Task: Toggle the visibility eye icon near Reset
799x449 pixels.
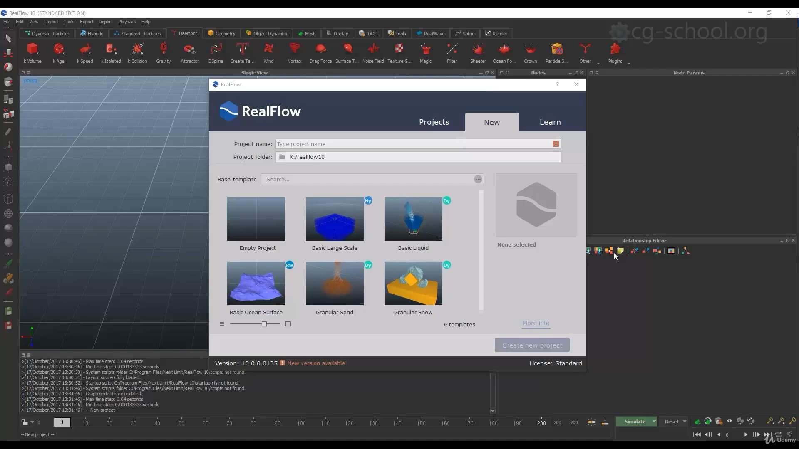Action: pyautogui.click(x=730, y=421)
